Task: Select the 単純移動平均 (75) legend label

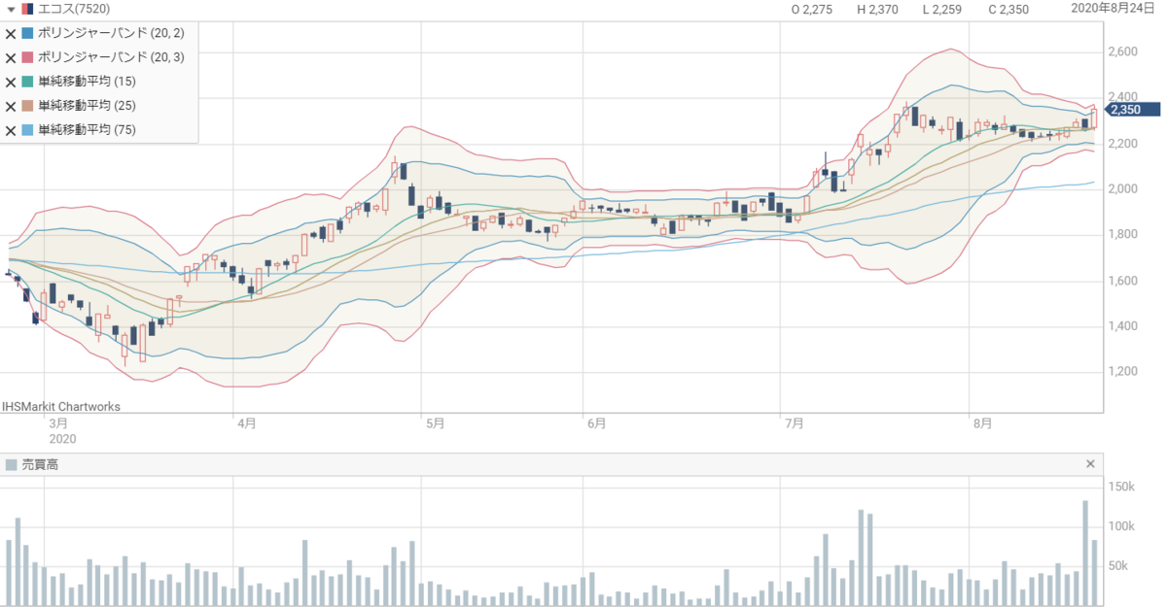Action: pos(87,130)
